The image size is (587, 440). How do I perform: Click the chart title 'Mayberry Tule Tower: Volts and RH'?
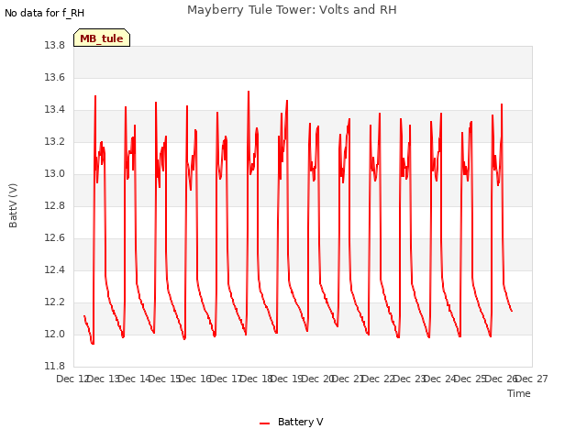click(292, 10)
